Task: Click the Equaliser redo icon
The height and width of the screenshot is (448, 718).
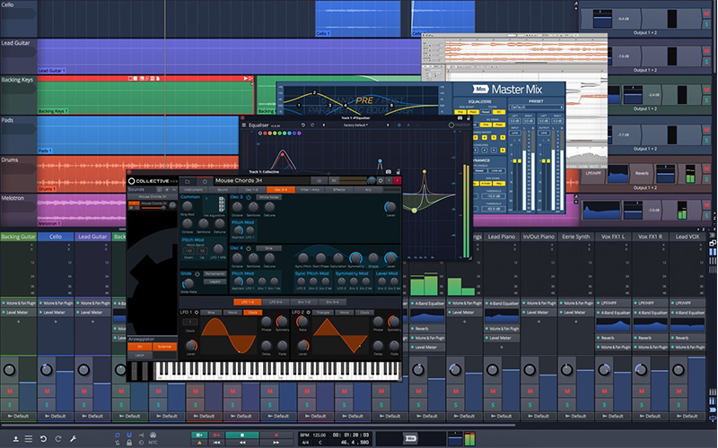Action: click(312, 125)
